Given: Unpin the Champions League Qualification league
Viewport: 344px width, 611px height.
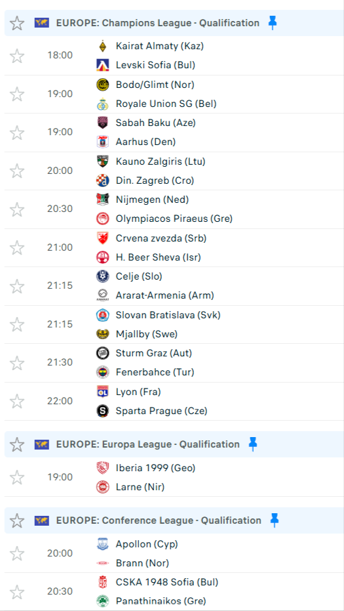Looking at the screenshot, I should (273, 24).
